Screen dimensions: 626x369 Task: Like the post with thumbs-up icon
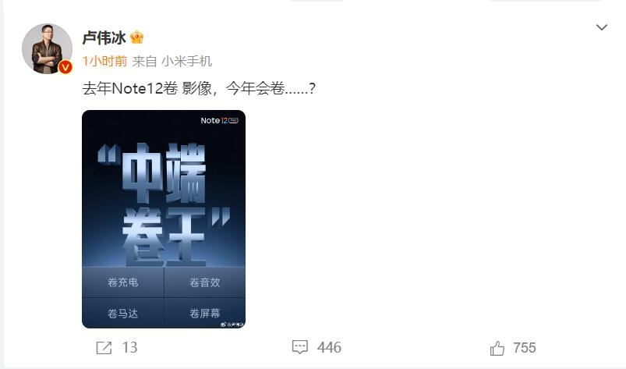pos(497,348)
